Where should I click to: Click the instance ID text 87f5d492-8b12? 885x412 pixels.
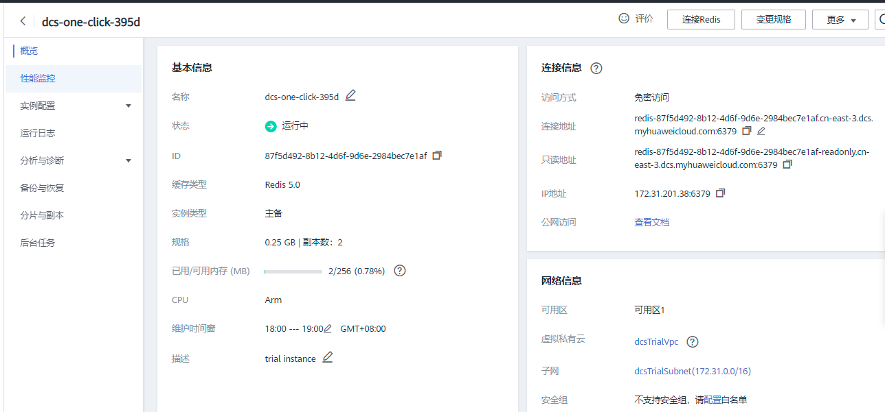tap(346, 156)
